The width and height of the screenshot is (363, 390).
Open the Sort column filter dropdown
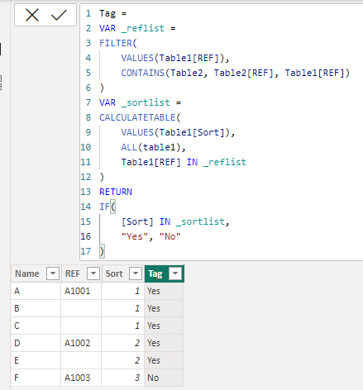tap(136, 273)
